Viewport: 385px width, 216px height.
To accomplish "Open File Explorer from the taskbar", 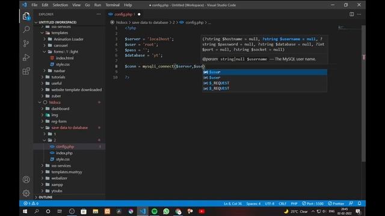I will pyautogui.click(x=96, y=211).
